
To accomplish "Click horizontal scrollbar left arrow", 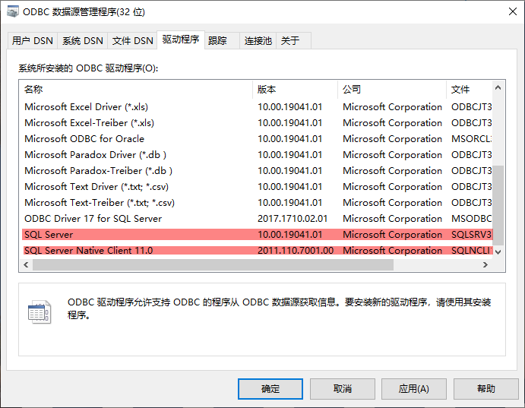I will pyautogui.click(x=26, y=264).
